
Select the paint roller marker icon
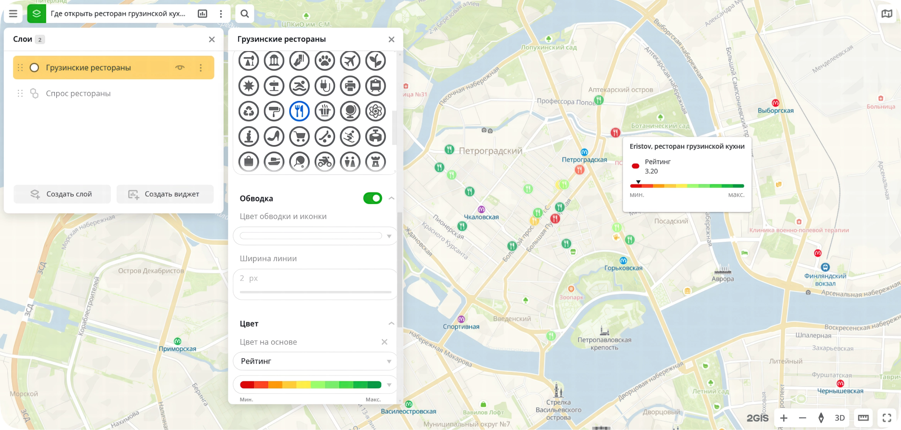coord(274,111)
